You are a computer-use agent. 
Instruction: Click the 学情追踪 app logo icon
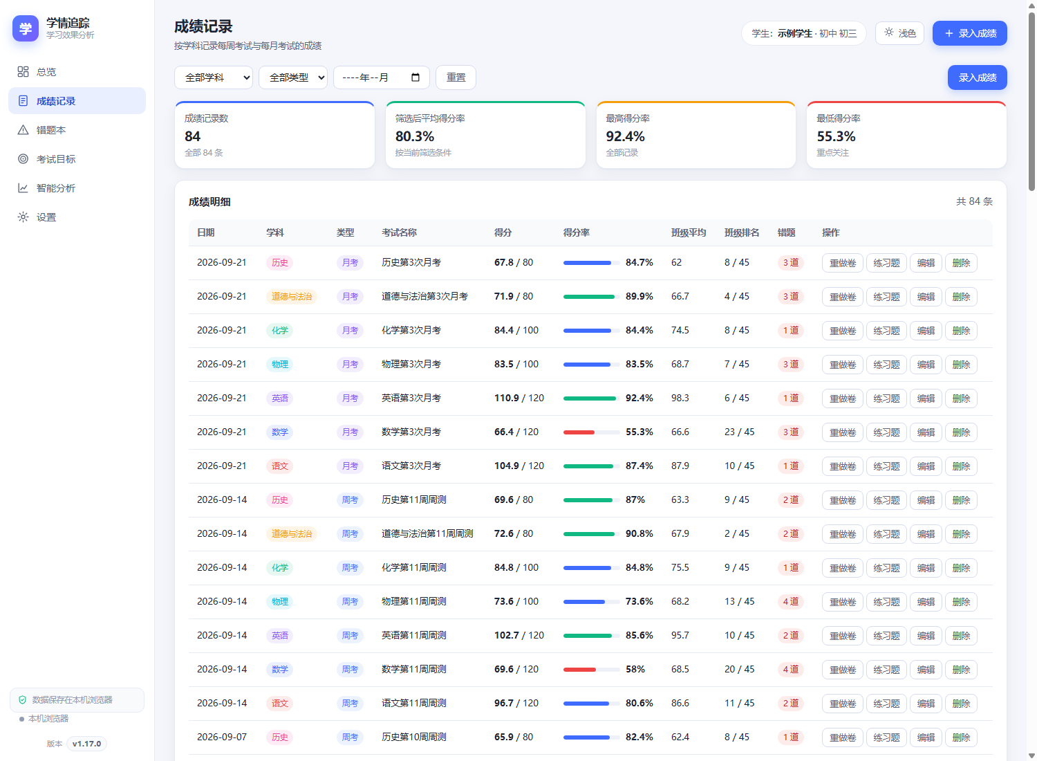pyautogui.click(x=26, y=28)
